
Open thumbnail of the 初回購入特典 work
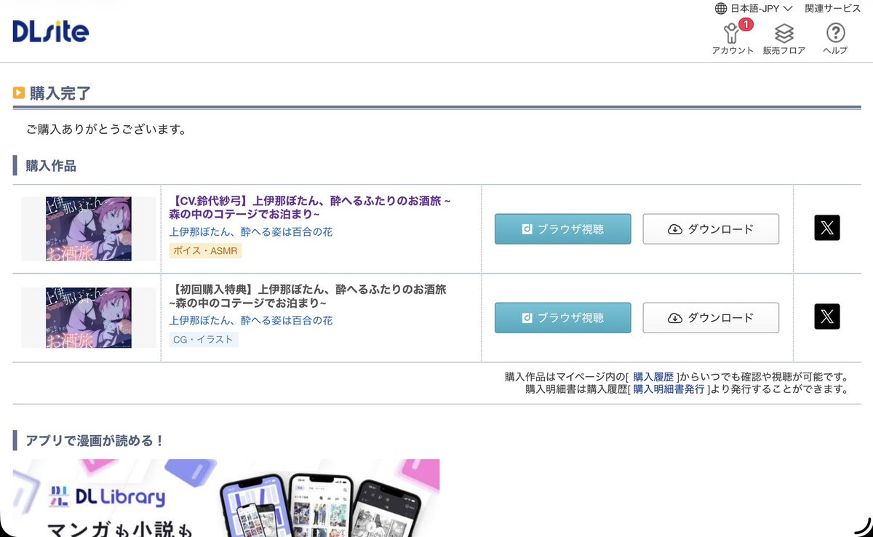coord(87,317)
